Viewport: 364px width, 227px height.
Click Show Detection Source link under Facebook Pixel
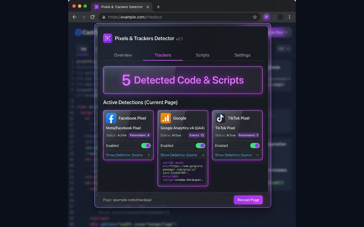pos(124,155)
